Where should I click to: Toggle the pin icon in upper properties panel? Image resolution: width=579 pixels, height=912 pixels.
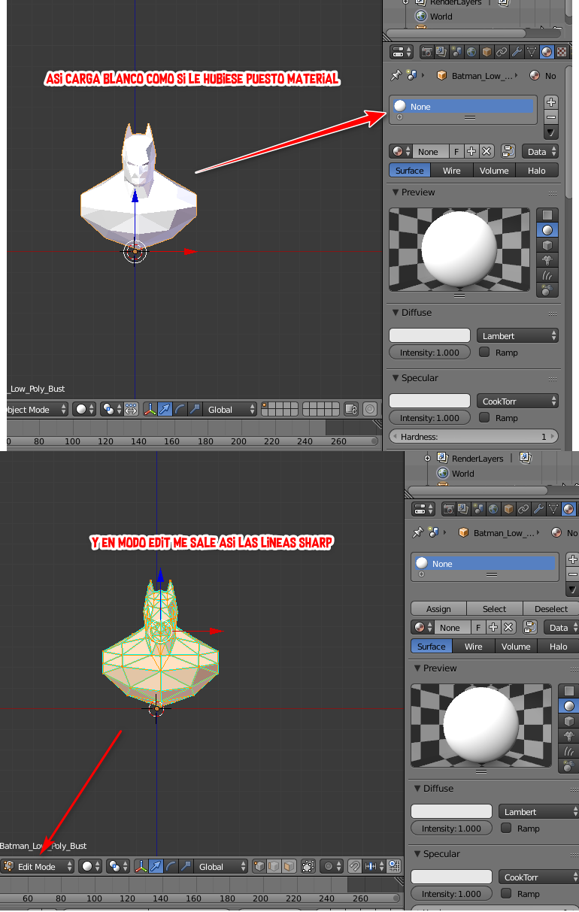pos(396,75)
